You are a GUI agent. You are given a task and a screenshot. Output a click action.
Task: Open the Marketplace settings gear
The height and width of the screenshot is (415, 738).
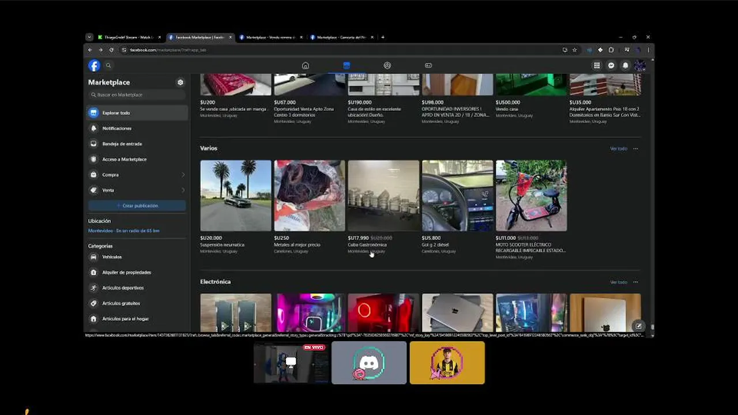tap(180, 82)
